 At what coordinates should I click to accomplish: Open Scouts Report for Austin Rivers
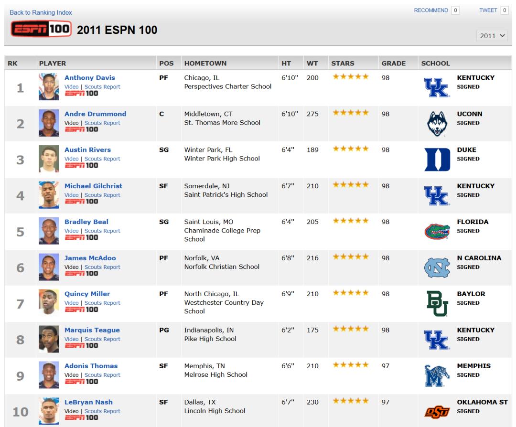[x=102, y=159]
